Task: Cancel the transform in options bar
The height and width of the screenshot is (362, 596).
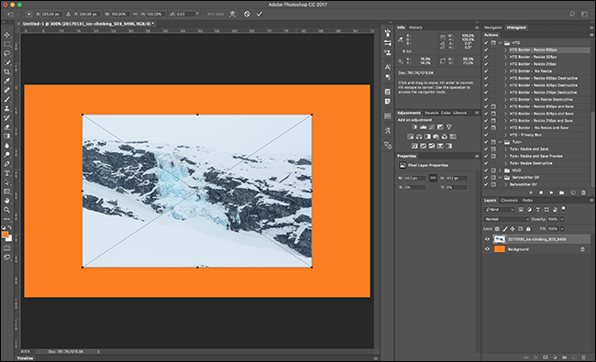Action: point(247,14)
